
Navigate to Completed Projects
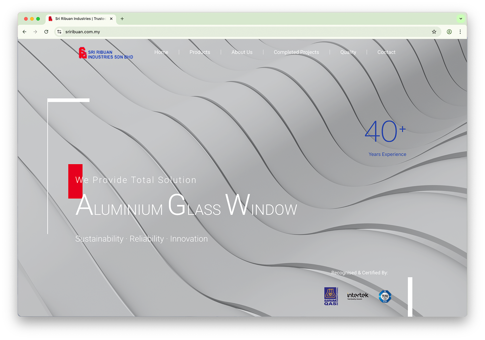pyautogui.click(x=296, y=52)
